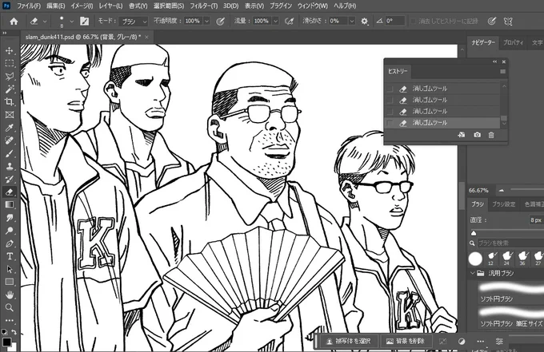Set history brush source on second 消しゴムツール state
The height and width of the screenshot is (352, 544).
(390, 101)
